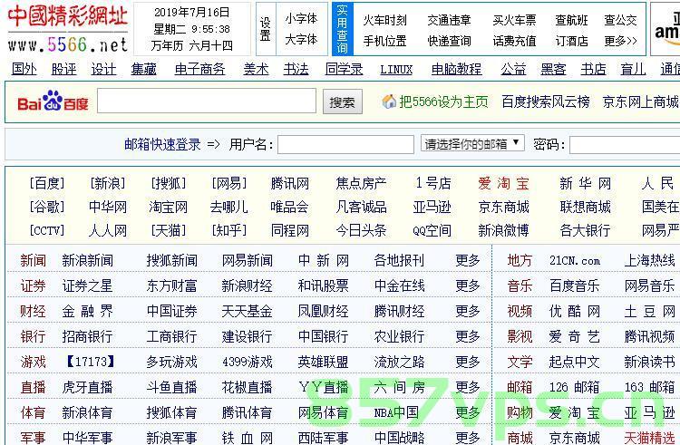
Task: Open 百度搜索风云榜 link
Action: click(x=545, y=102)
